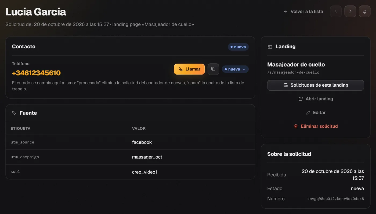The image size is (376, 214).
Task: Click the landing path /s/masajeador-de-cuello
Action: [x=293, y=72]
